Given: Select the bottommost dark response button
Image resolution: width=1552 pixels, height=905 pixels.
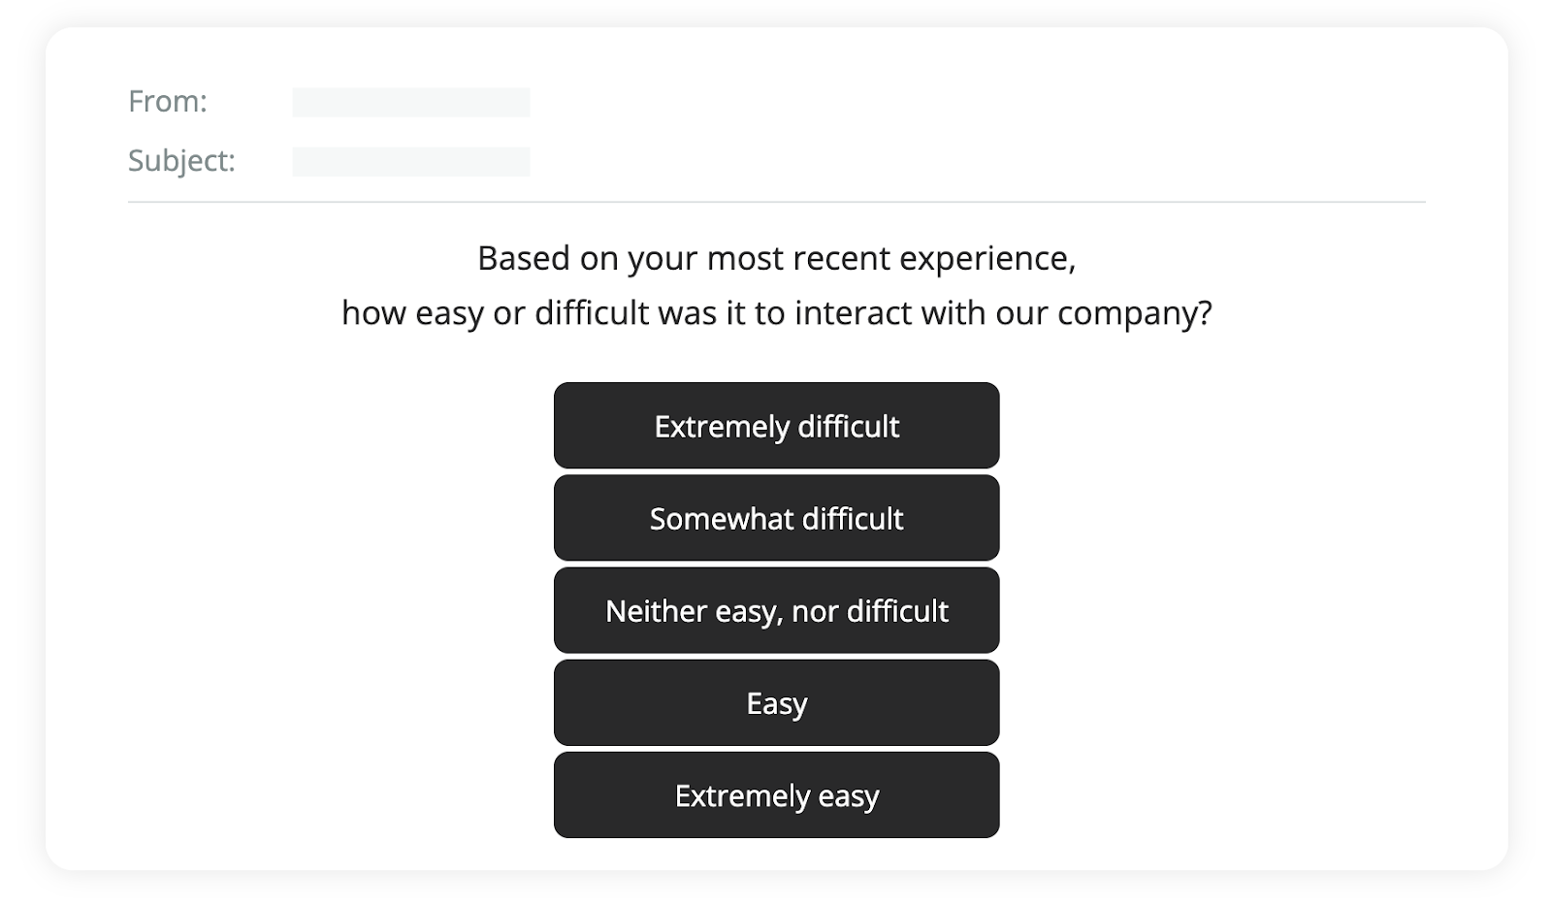Looking at the screenshot, I should pyautogui.click(x=776, y=794).
